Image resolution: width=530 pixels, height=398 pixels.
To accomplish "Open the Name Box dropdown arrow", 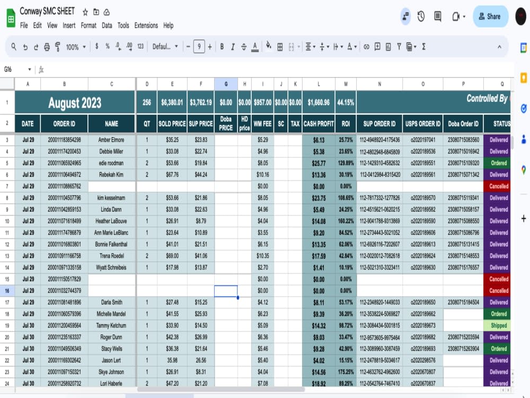I will (x=30, y=70).
